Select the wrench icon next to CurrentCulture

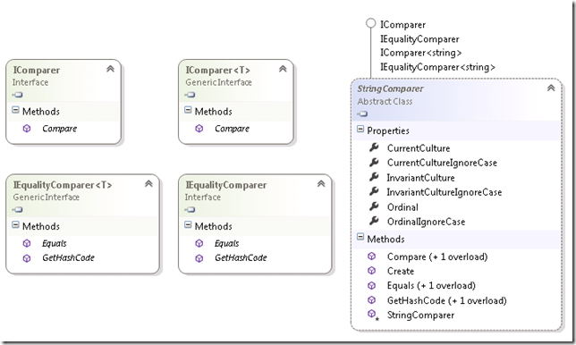374,147
